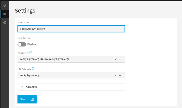Click the rocky9-pve4.org mail server value
Screen dimensions: 182x108
[x=44, y=59]
